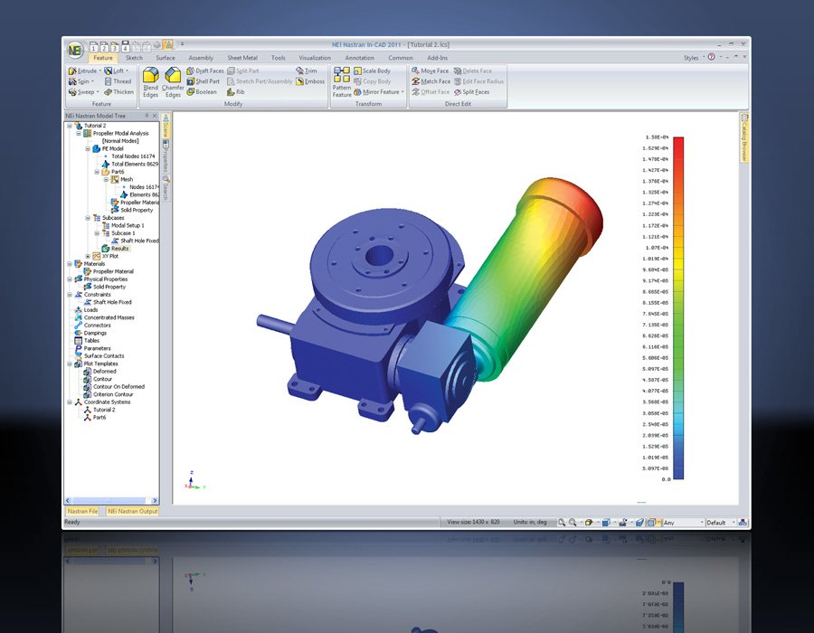
Task: Click the NEi application menu button
Action: tap(75, 51)
